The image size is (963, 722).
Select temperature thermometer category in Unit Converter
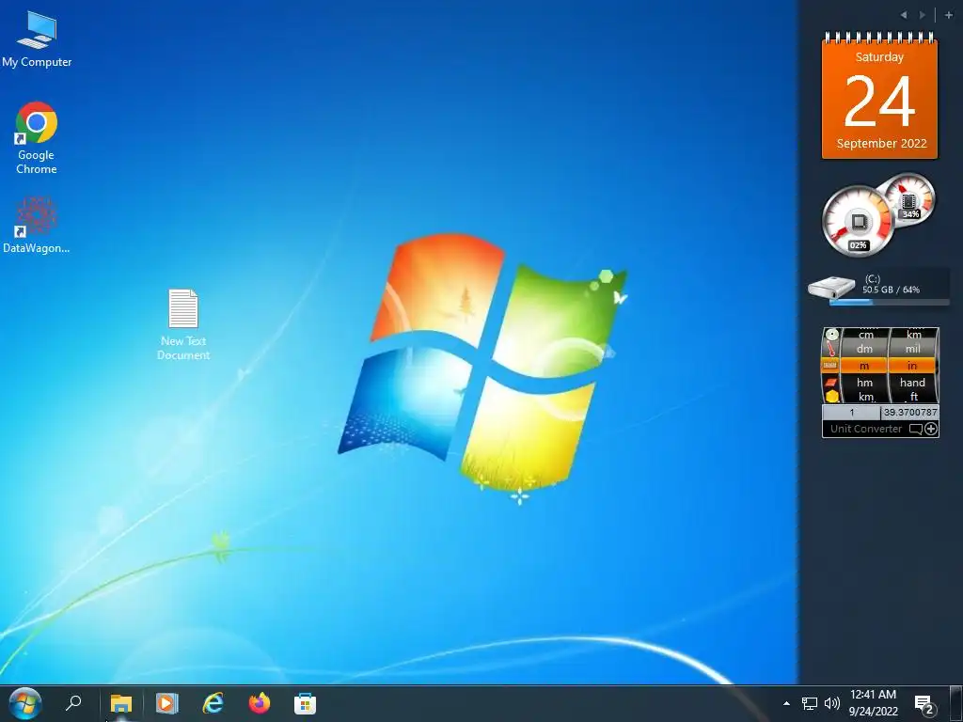tap(831, 350)
